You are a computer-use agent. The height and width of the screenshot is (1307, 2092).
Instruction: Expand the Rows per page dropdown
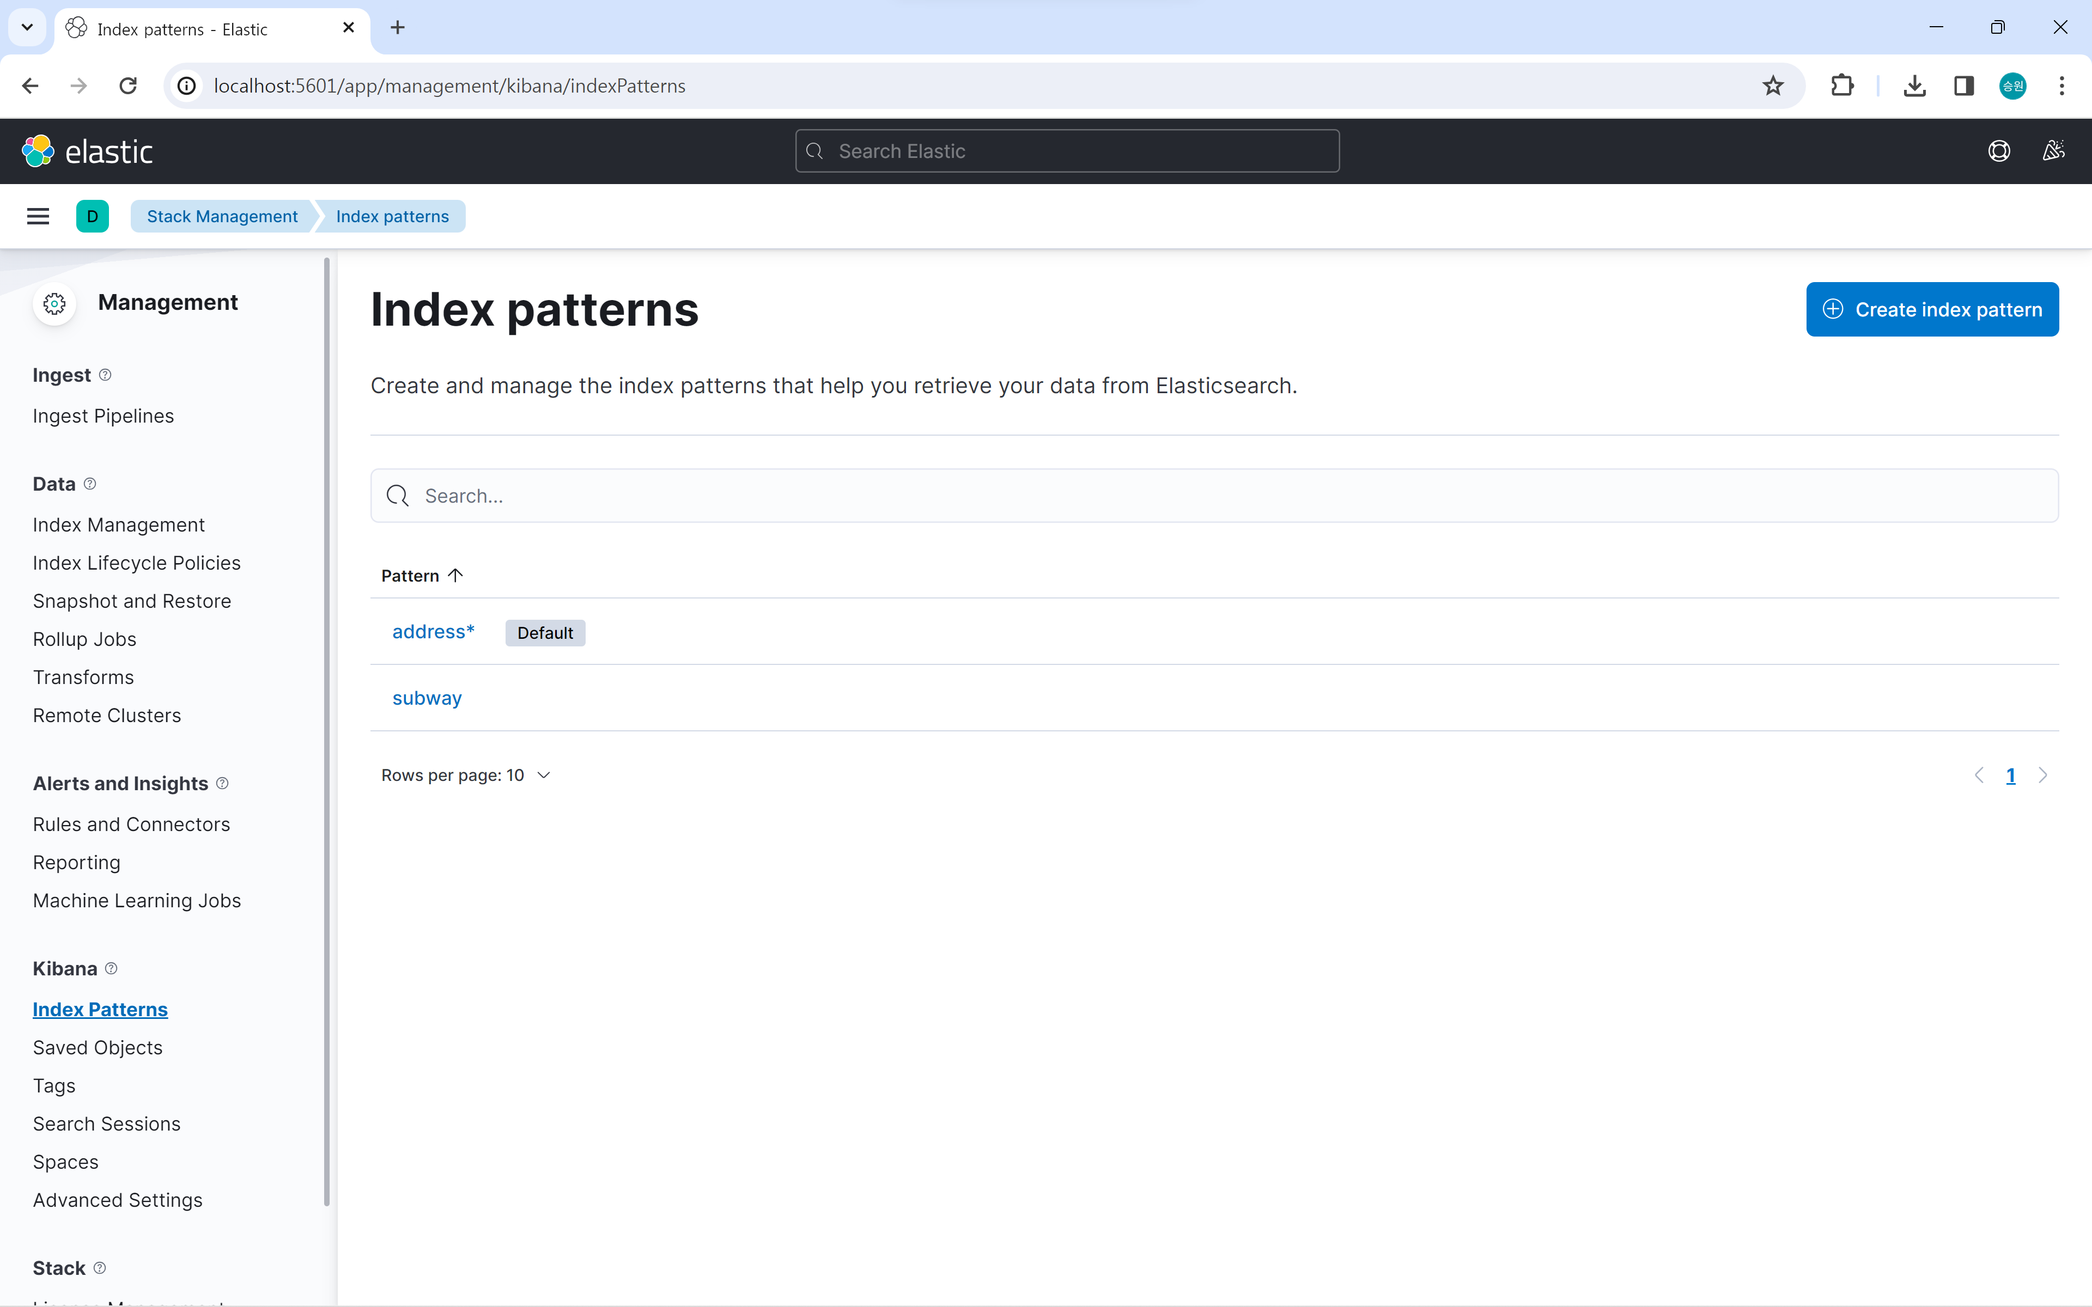pos(465,775)
